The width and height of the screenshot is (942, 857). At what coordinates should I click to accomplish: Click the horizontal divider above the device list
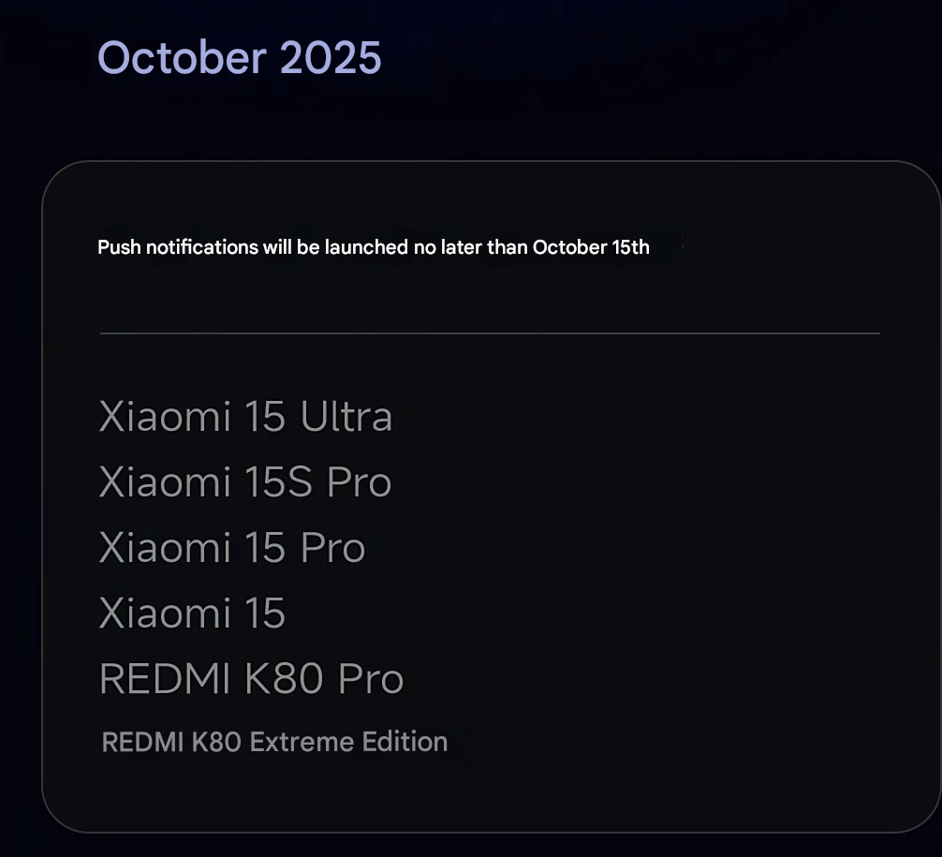(490, 332)
